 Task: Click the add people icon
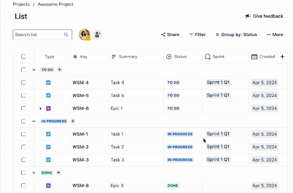tap(97, 35)
